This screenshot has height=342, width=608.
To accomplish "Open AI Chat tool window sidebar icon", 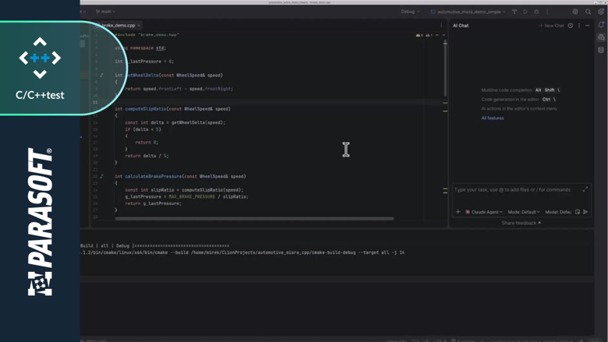I will [x=601, y=37].
